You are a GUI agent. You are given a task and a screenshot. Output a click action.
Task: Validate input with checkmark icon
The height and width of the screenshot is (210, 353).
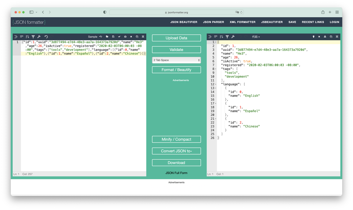[119, 37]
